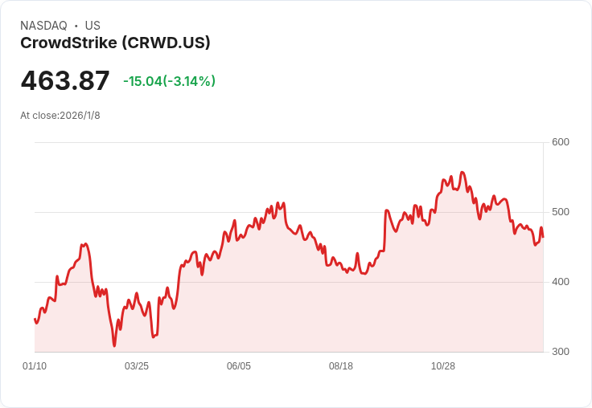Viewport: 592px width, 408px height.
Task: Click the chart's highest peak point
Action: pyautogui.click(x=462, y=173)
